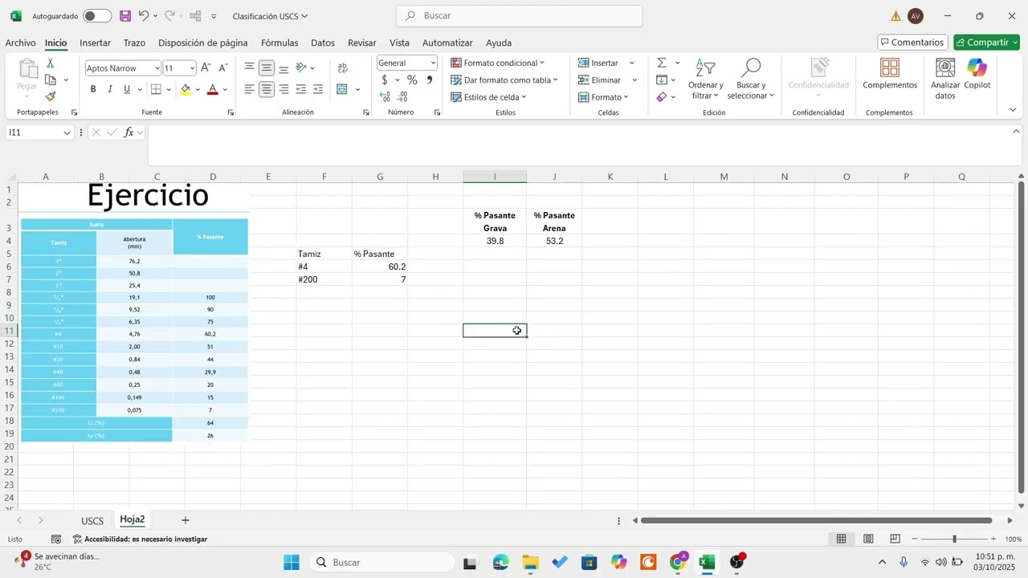Viewport: 1028px width, 578px height.
Task: Click in the formula bar
Action: click(578, 144)
